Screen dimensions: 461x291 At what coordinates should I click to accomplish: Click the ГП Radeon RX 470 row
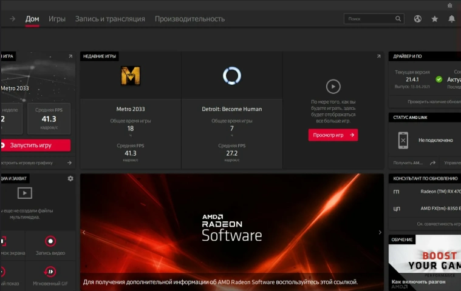pyautogui.click(x=425, y=192)
